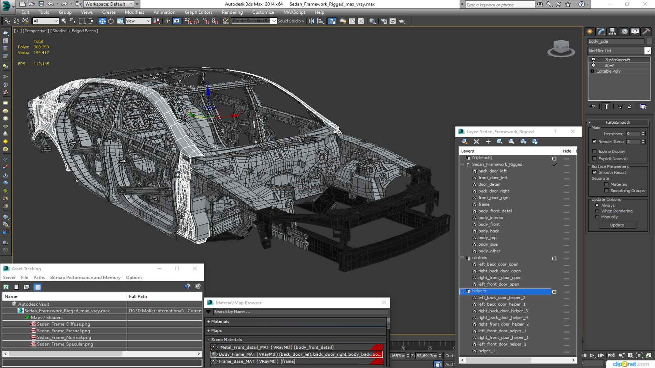The height and width of the screenshot is (368, 655).
Task: Enable Isoline Display checkbox
Action: 594,151
